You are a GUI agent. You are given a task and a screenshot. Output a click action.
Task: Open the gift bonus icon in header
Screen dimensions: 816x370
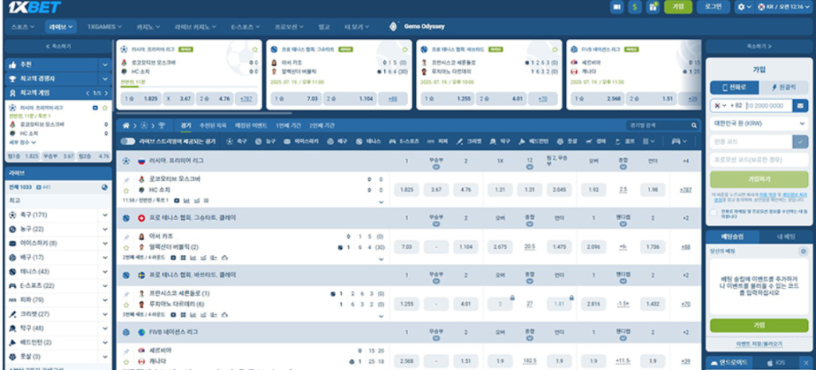coord(653,6)
